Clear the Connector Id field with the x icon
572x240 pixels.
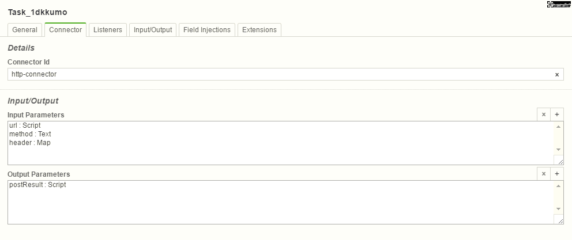coord(556,75)
